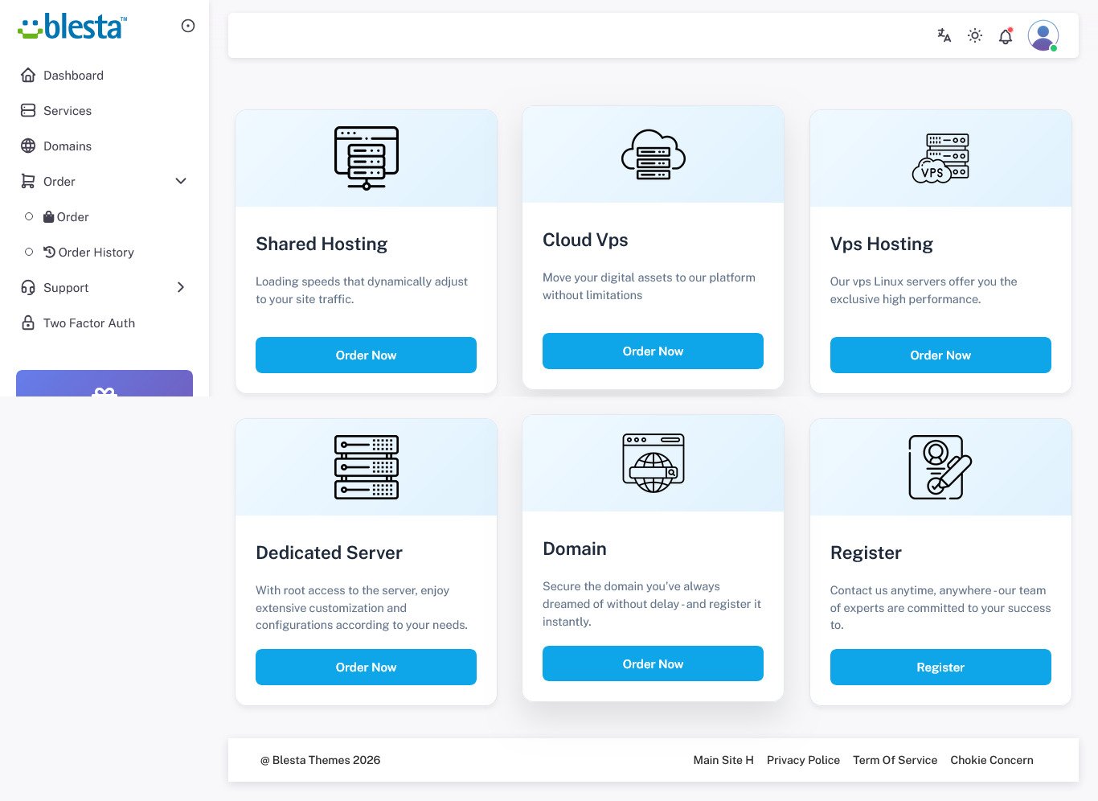Viewport: 1098px width, 801px height.
Task: Open the user avatar profile menu
Action: (x=1043, y=35)
